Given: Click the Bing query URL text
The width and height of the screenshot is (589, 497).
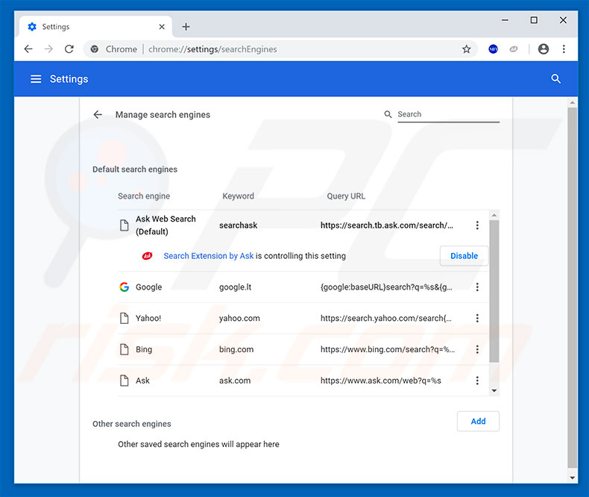Looking at the screenshot, I should pyautogui.click(x=387, y=349).
